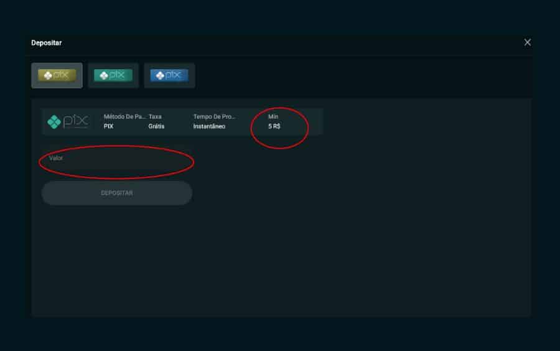Click the 'Método De Pa...' label

124,117
